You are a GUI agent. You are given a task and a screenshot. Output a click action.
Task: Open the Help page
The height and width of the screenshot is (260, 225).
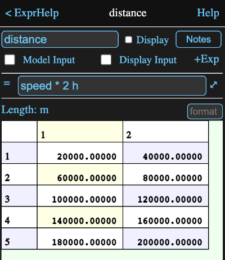tap(208, 13)
